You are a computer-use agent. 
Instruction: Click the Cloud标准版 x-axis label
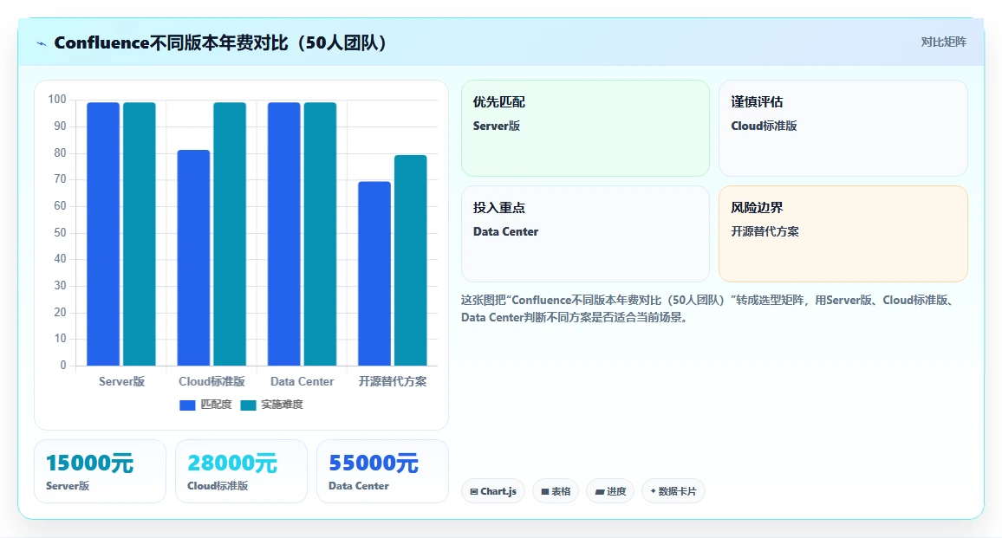pyautogui.click(x=211, y=381)
